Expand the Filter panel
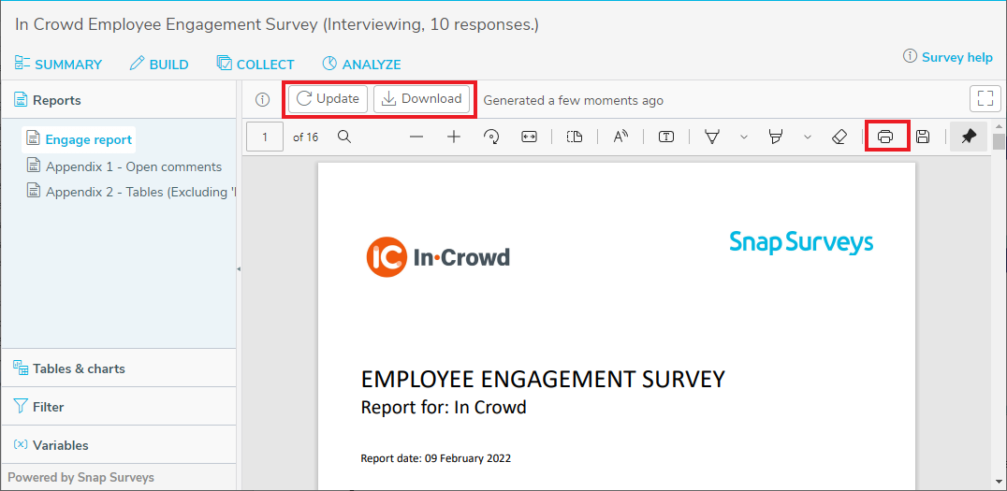The height and width of the screenshot is (491, 1007). click(x=119, y=407)
